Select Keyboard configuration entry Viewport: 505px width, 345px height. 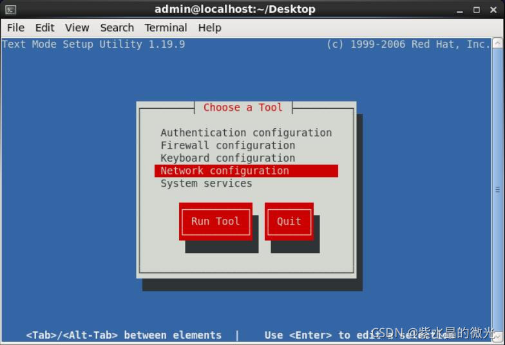click(x=246, y=158)
